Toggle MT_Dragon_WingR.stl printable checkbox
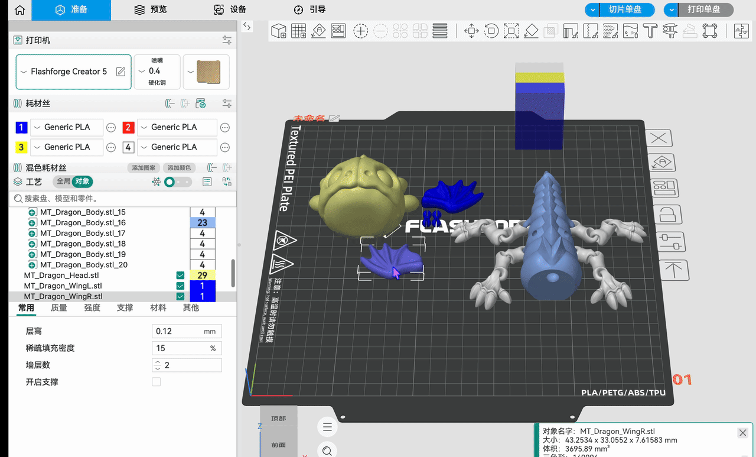This screenshot has height=457, width=756. 180,297
